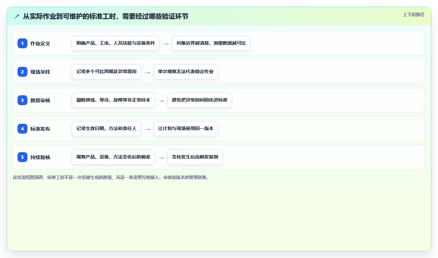Select the 作业定义 step label

tap(40, 43)
